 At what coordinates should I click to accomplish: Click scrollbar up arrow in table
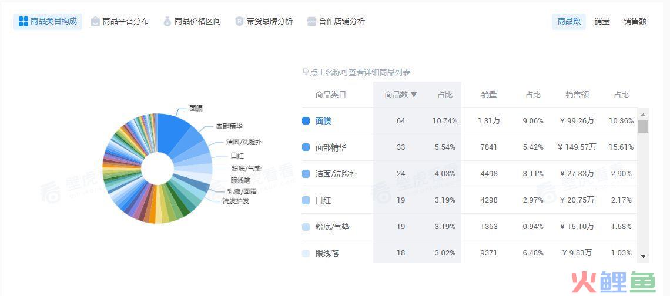pos(643,115)
